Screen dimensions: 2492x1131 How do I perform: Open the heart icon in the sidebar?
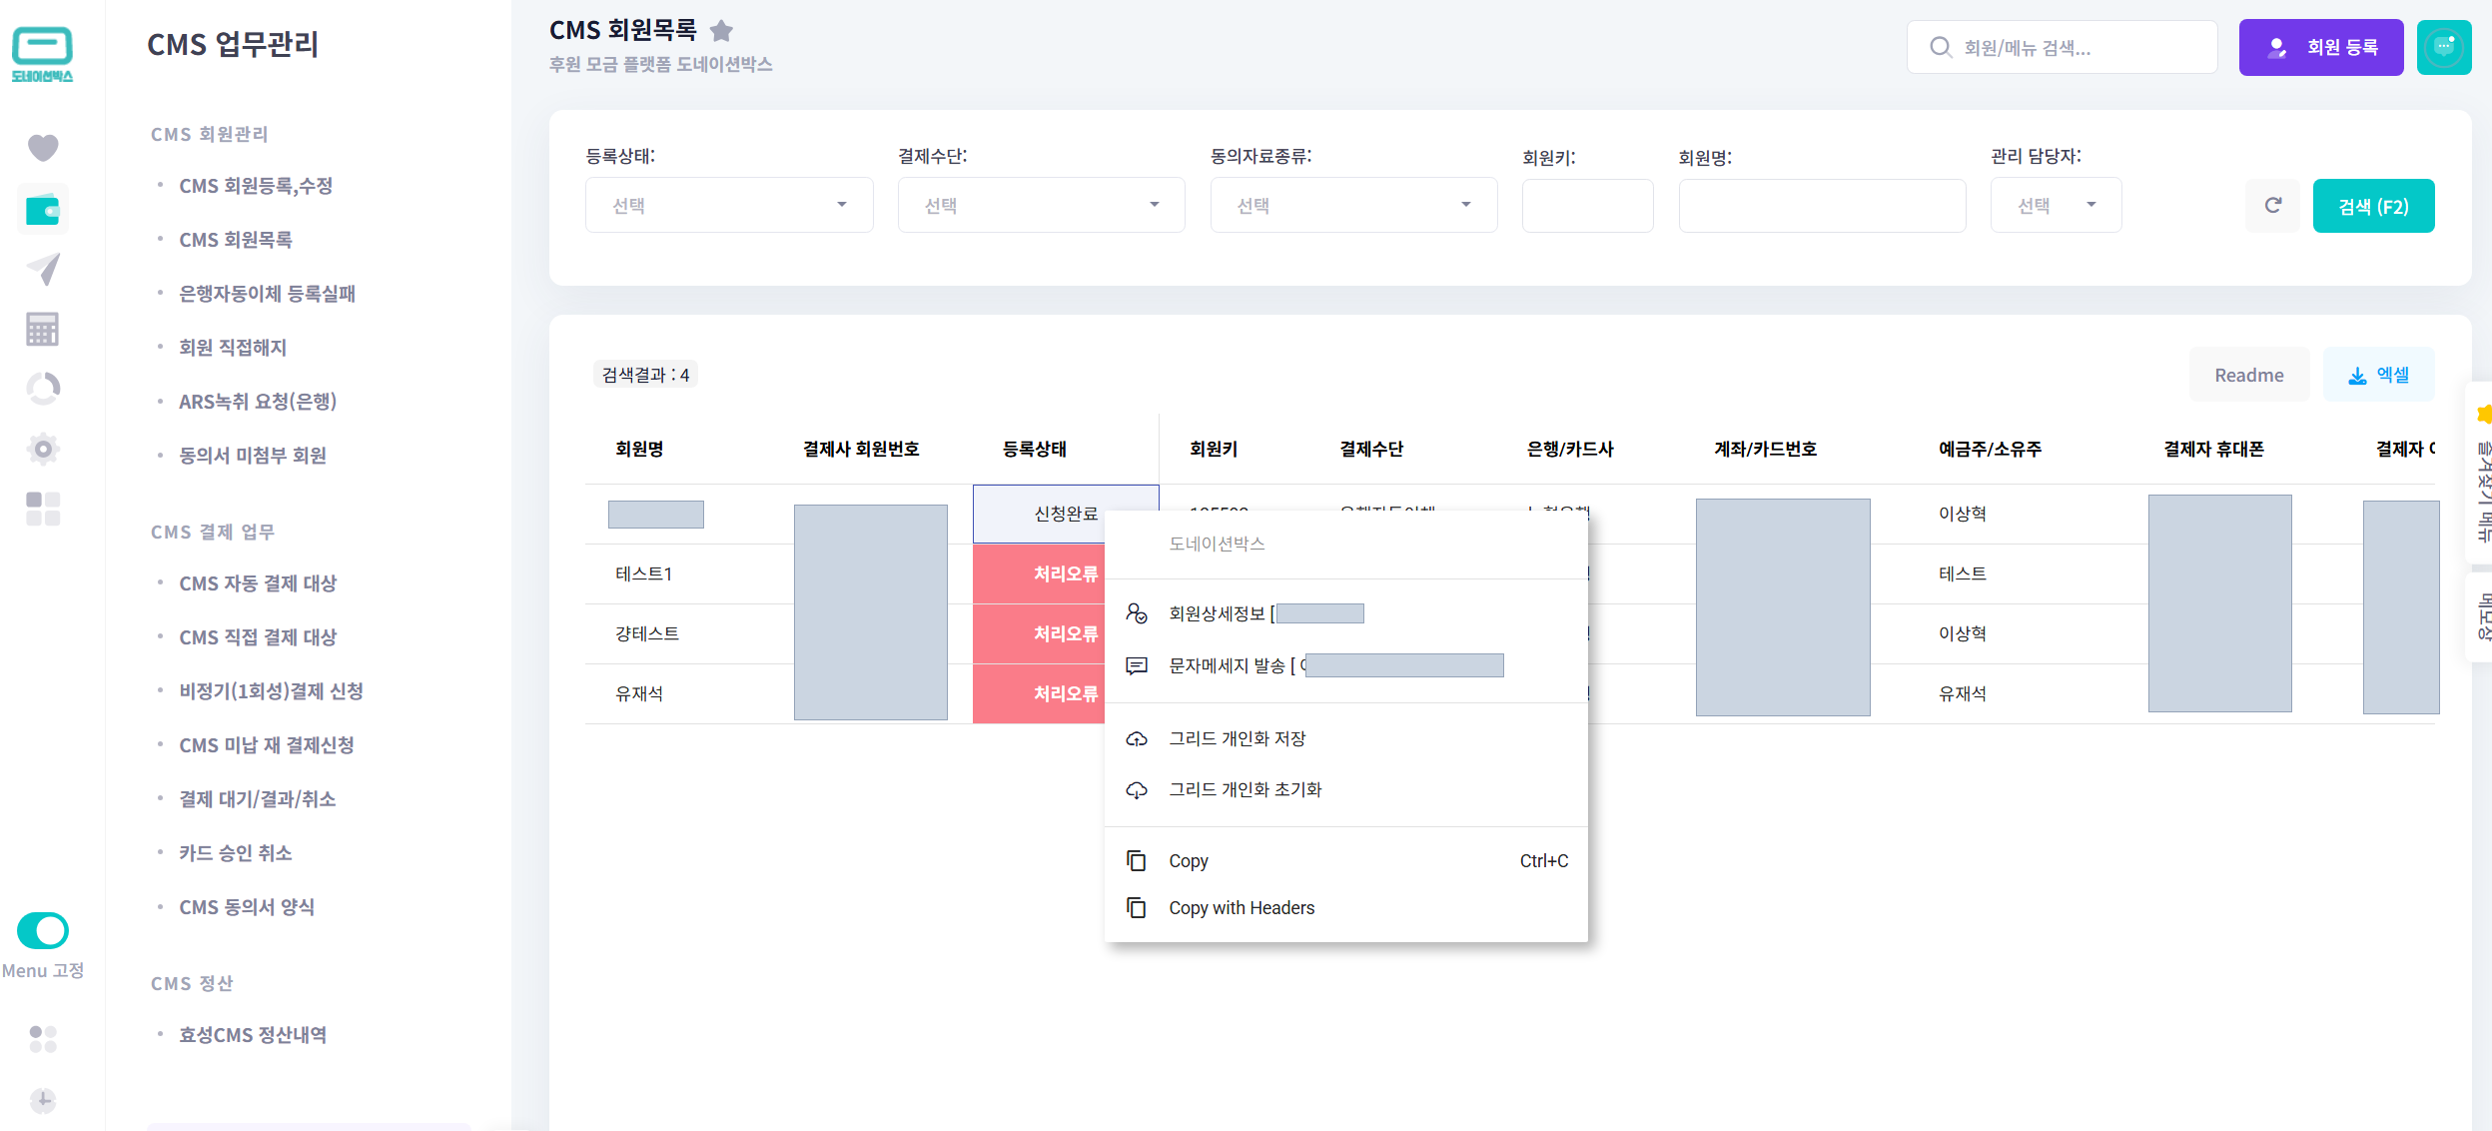click(x=43, y=148)
